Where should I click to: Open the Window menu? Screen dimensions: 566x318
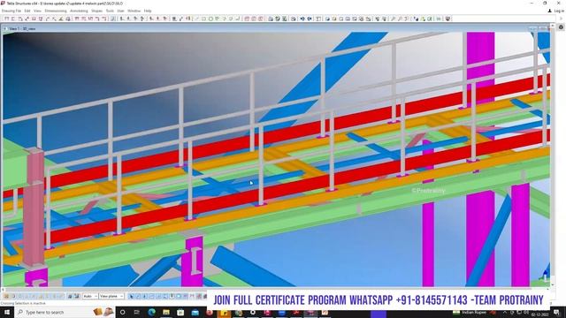pos(134,11)
